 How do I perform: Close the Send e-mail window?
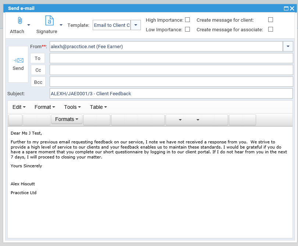point(292,8)
